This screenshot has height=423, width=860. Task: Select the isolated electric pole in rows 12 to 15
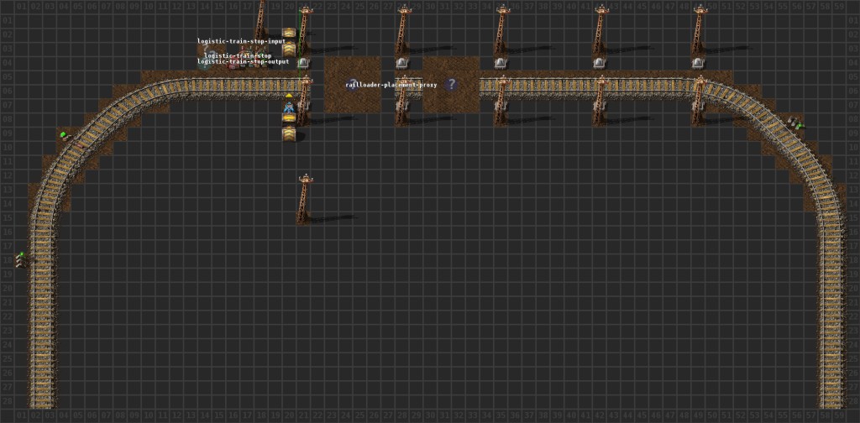click(x=304, y=198)
